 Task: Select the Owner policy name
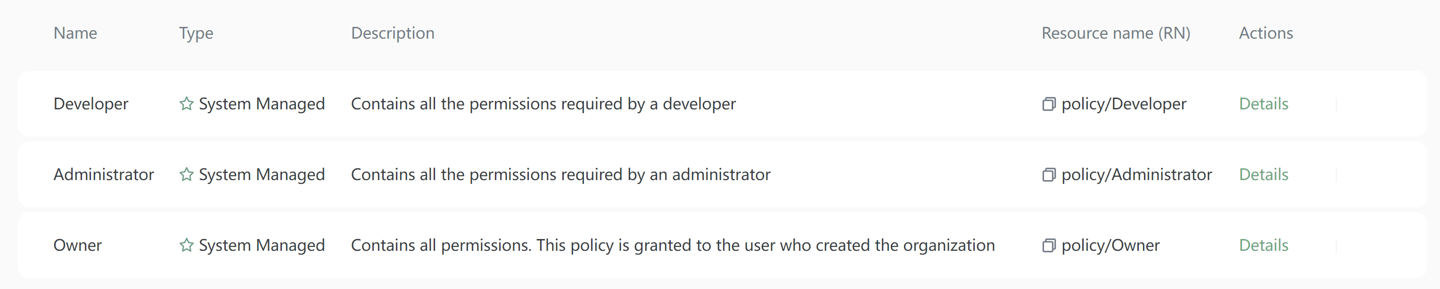pos(77,246)
